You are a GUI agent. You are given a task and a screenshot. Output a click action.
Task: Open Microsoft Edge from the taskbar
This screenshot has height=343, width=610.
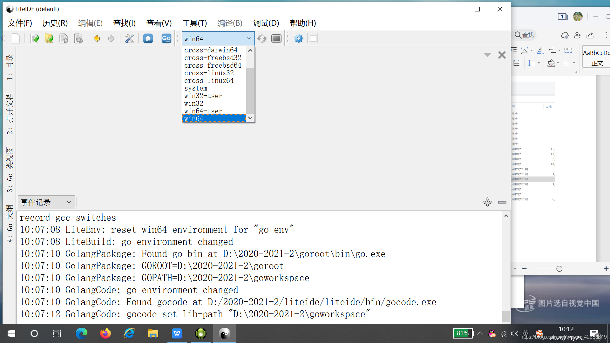pyautogui.click(x=81, y=333)
